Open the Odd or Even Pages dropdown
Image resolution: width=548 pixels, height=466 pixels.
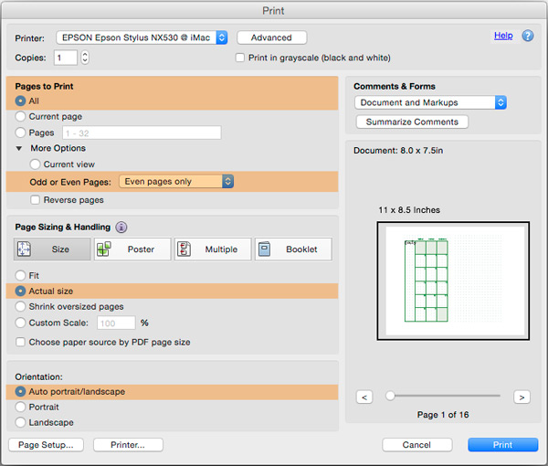pyautogui.click(x=176, y=182)
